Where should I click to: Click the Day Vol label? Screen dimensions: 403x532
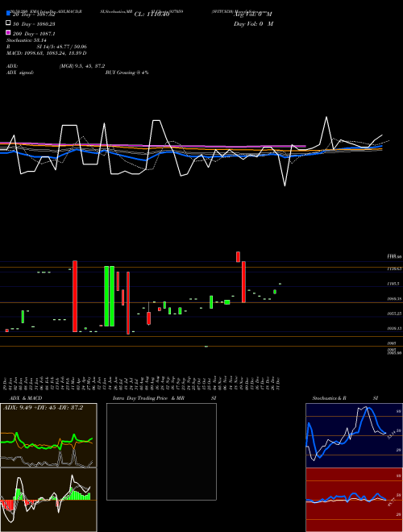pyautogui.click(x=253, y=24)
